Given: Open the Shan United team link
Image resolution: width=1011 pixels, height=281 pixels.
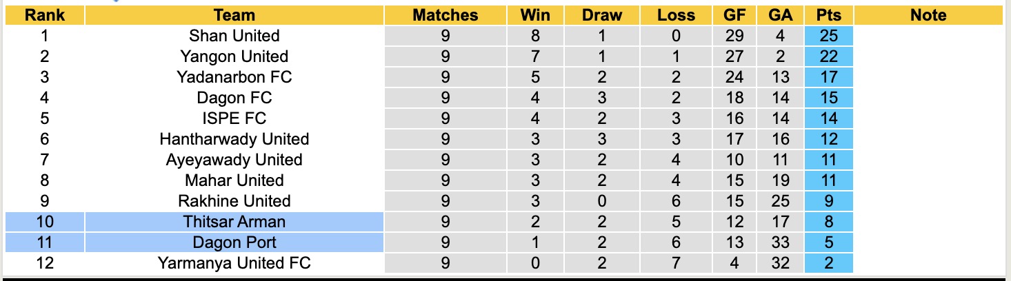Looking at the screenshot, I should [234, 36].
